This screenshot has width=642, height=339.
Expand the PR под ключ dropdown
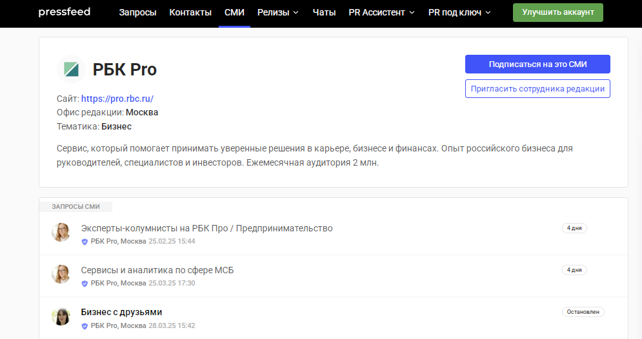click(459, 13)
